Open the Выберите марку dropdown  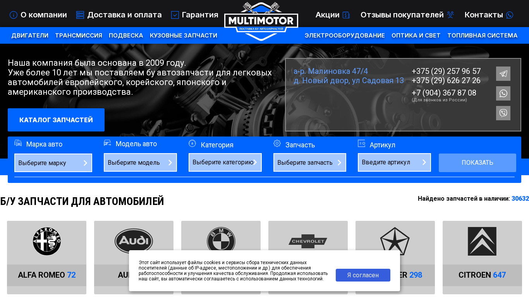click(x=53, y=163)
